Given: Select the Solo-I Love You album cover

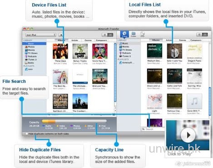Looking at the screenshot, I should click(x=174, y=51).
